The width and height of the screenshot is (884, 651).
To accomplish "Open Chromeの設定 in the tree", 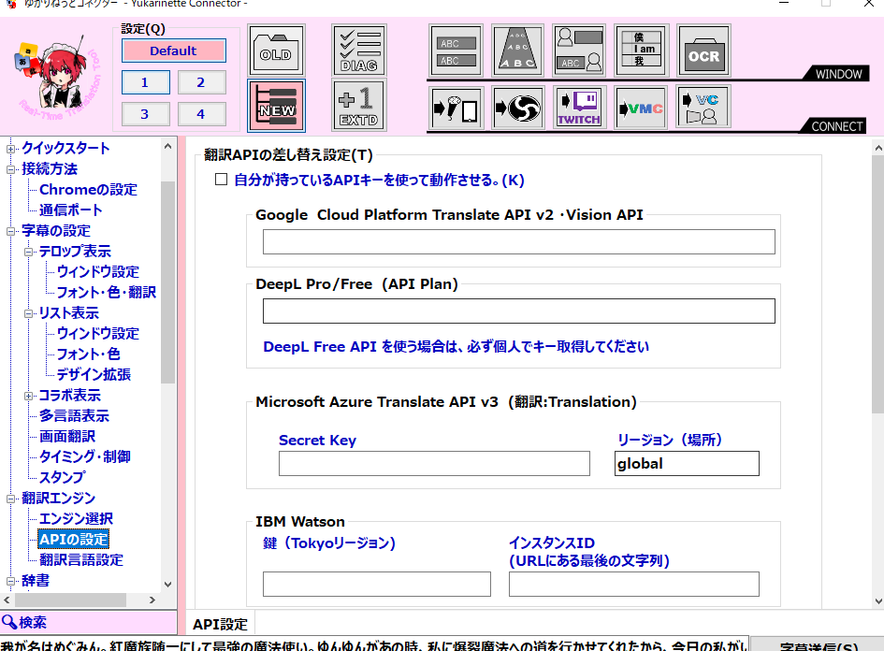I will point(88,190).
